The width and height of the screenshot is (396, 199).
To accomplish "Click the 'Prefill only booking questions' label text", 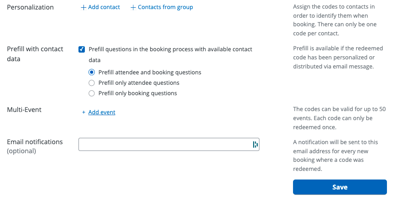I will [137, 93].
